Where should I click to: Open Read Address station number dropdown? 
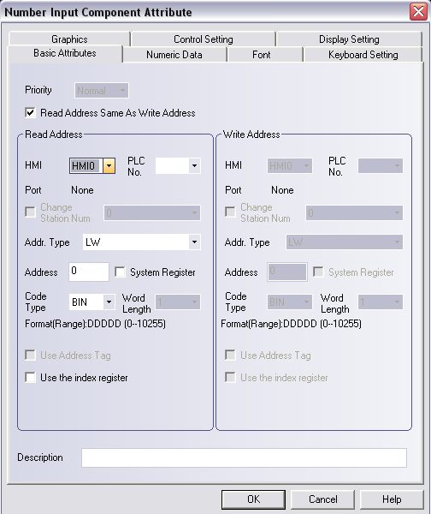(x=152, y=212)
